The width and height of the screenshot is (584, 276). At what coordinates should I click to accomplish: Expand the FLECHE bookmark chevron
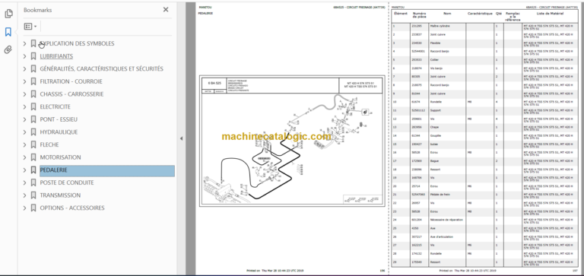(24, 145)
